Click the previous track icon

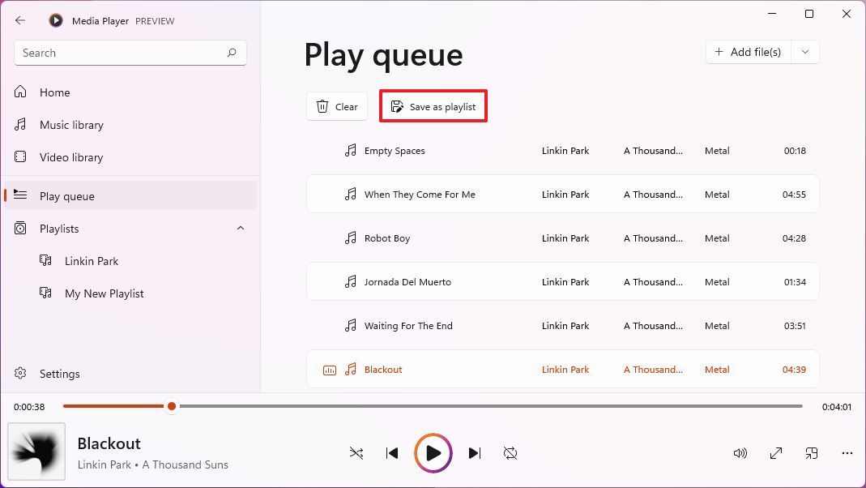click(392, 453)
